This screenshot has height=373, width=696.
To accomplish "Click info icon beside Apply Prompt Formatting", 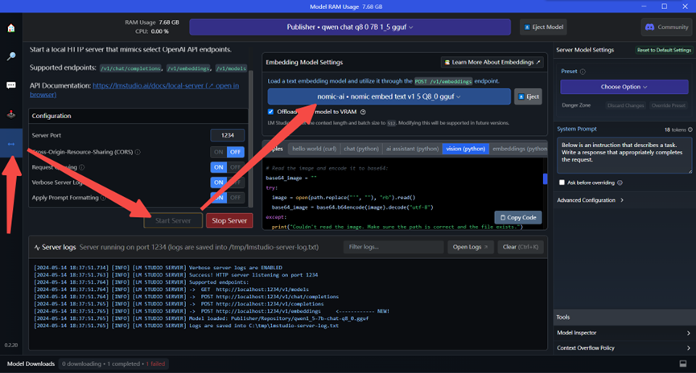I will (x=103, y=198).
